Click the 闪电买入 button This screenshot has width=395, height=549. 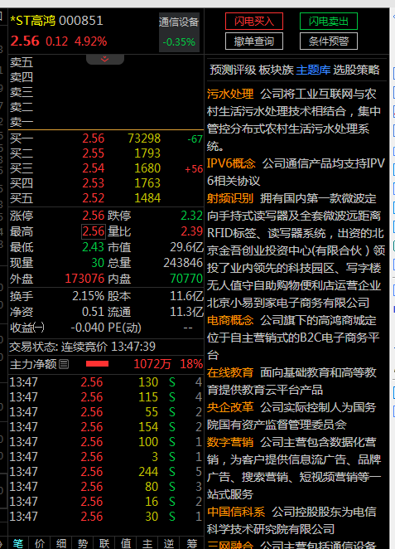tap(254, 22)
